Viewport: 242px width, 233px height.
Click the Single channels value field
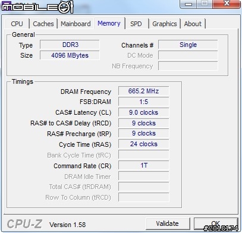(x=188, y=45)
